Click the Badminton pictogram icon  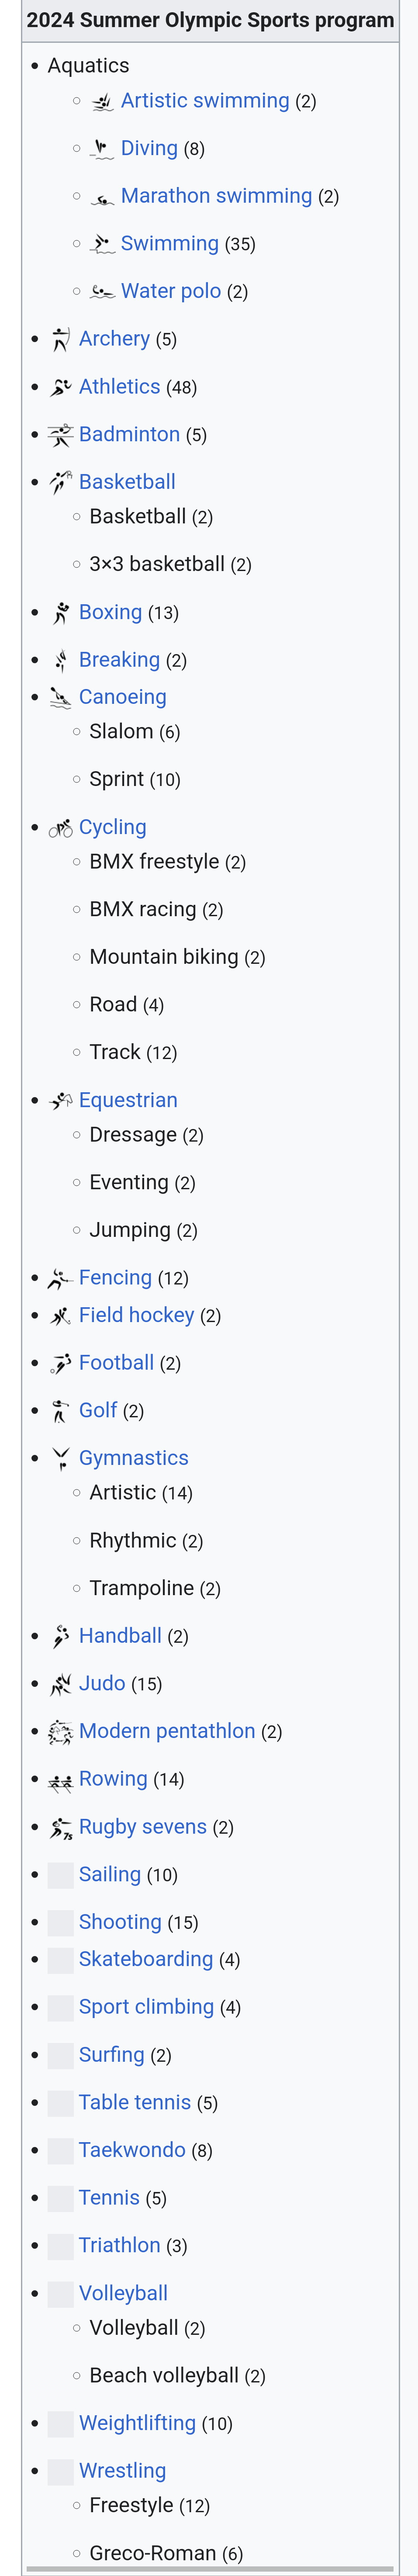point(61,435)
